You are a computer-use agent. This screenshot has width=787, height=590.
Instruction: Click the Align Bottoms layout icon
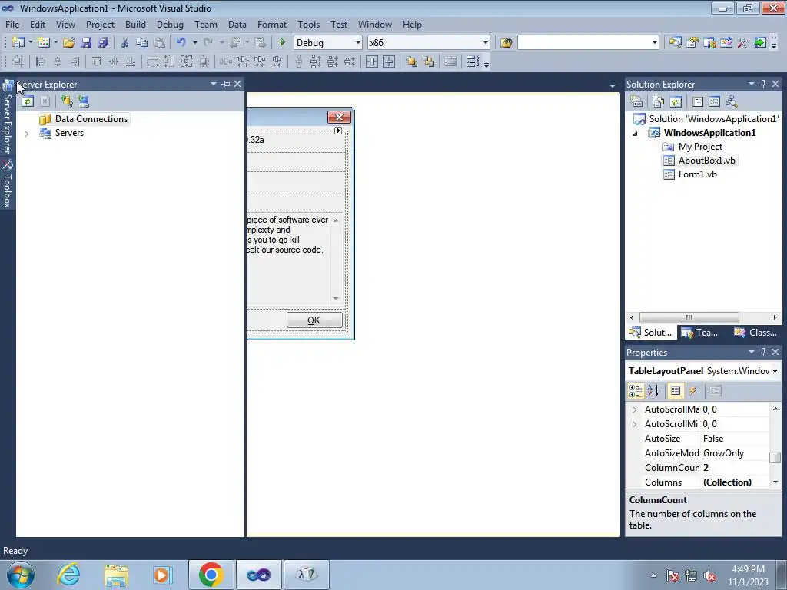point(131,61)
